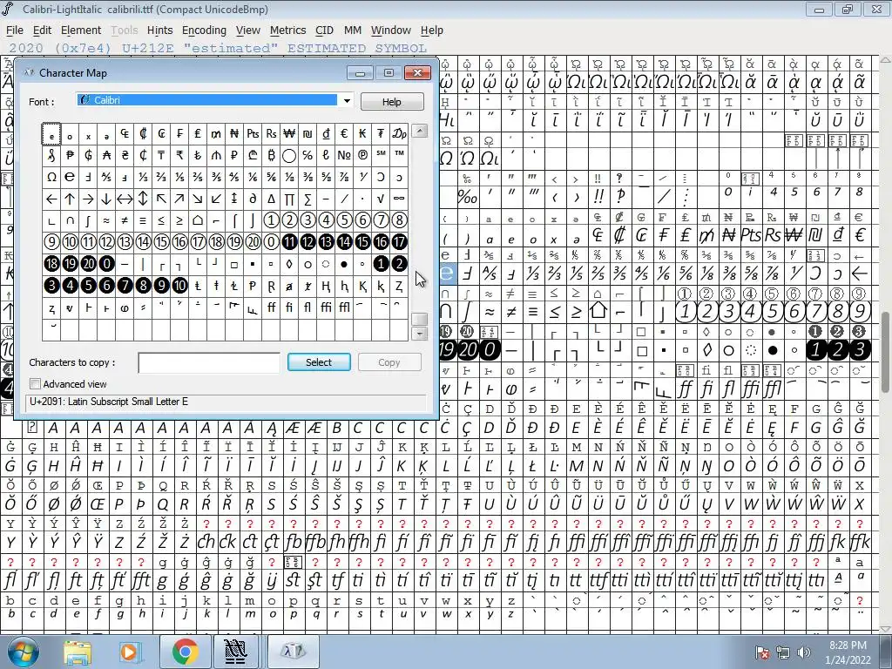The height and width of the screenshot is (669, 892).
Task: Select the per mille ‰ glyph in FontForge
Action: coord(467,198)
